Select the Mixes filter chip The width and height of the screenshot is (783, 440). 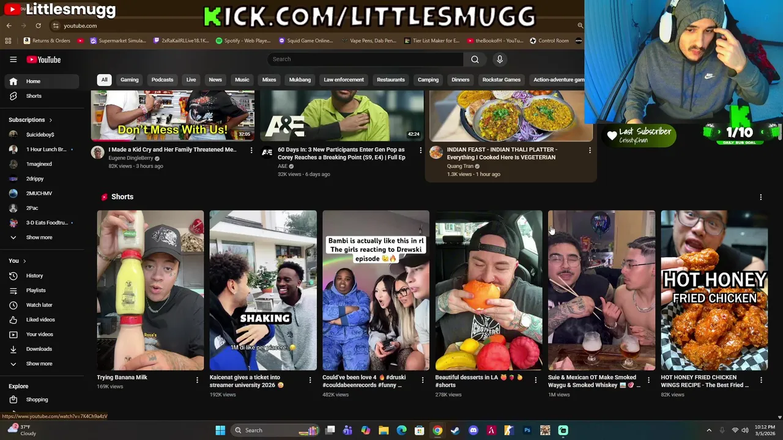pos(269,79)
